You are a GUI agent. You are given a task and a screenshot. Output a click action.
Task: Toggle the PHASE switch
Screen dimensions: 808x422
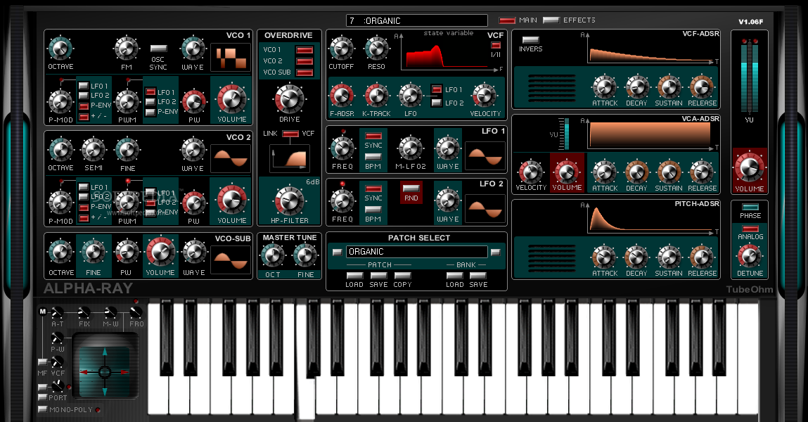click(x=750, y=207)
